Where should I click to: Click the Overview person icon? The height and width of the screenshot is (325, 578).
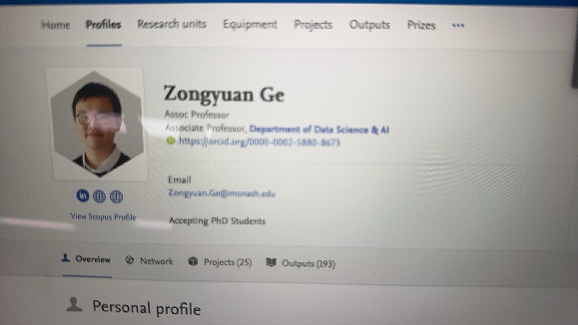tap(66, 258)
